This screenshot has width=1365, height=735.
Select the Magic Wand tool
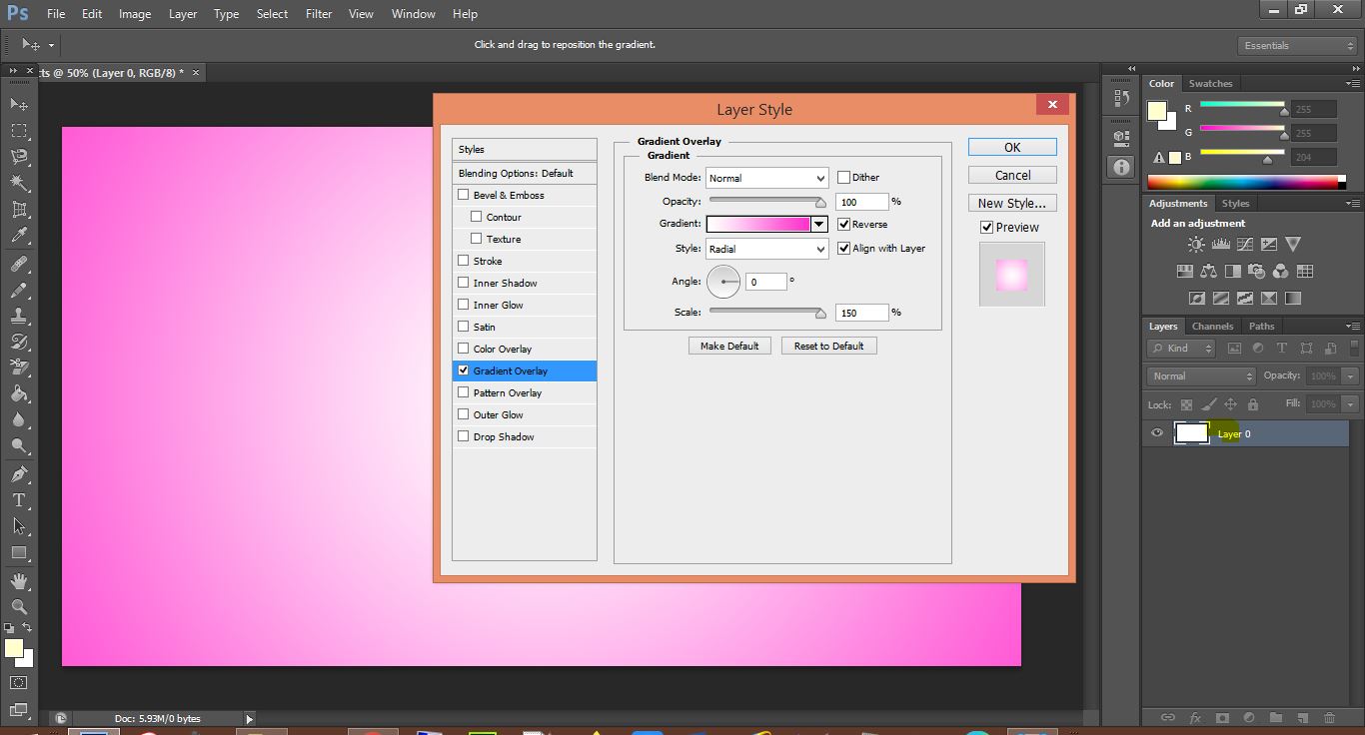[x=19, y=183]
